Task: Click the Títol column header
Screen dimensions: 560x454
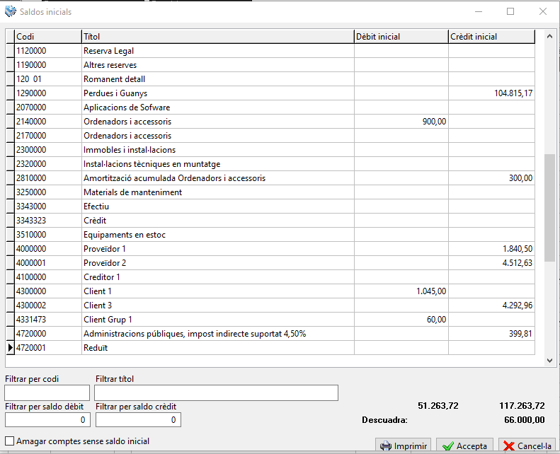Action: (x=218, y=36)
